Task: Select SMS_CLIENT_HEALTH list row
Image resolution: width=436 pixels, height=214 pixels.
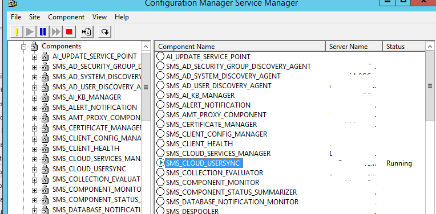Action: click(x=199, y=144)
